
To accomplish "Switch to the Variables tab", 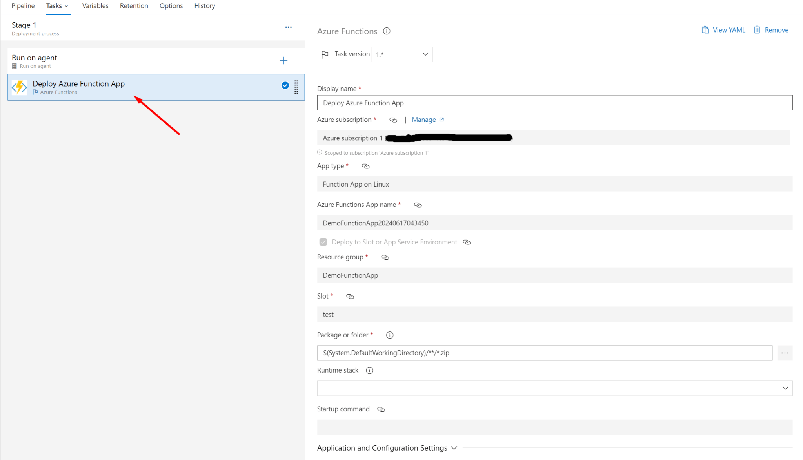I will (95, 5).
